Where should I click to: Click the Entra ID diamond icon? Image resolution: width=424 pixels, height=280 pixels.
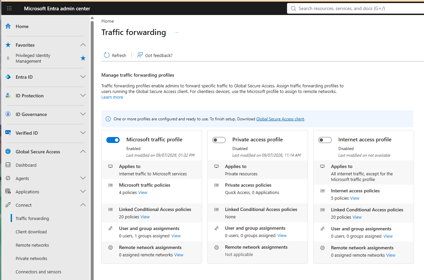pyautogui.click(x=8, y=77)
